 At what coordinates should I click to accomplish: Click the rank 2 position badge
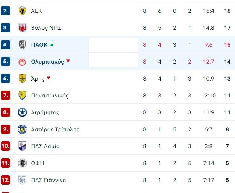point(5,11)
